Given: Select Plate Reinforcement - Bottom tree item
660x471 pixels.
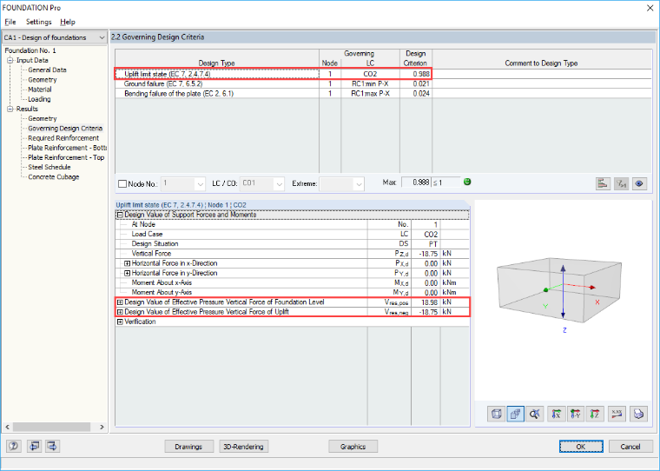Looking at the screenshot, I should (67, 148).
